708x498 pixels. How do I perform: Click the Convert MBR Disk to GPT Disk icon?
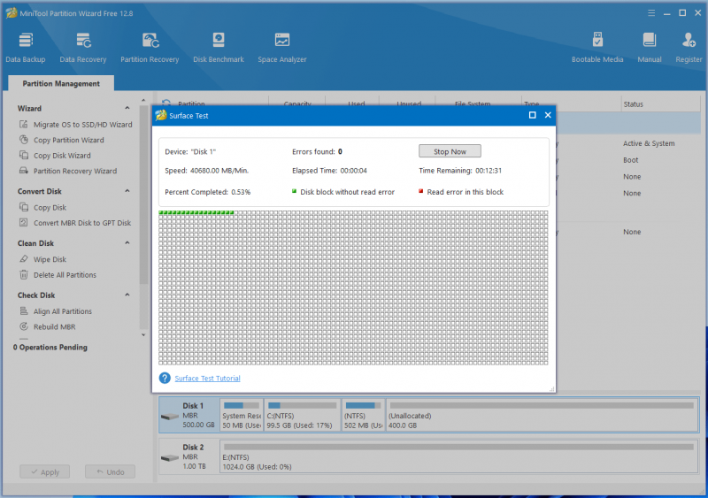[x=24, y=222]
